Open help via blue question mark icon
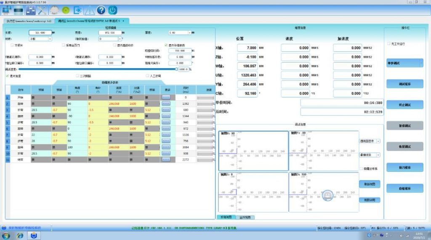The image size is (431, 240). pos(101,11)
